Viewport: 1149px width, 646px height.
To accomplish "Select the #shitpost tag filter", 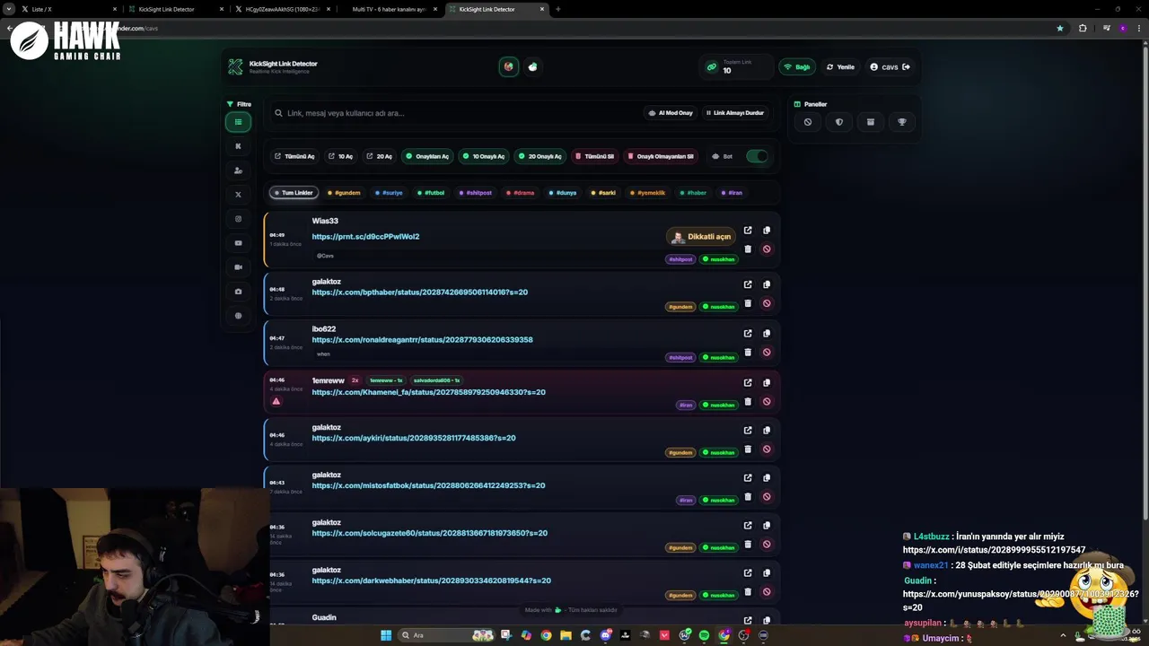I will [476, 193].
